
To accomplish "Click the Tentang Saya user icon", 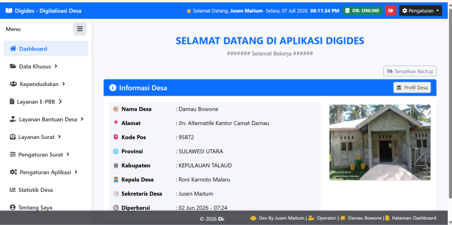I will 13,207.
